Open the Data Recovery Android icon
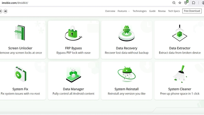 [126, 33]
